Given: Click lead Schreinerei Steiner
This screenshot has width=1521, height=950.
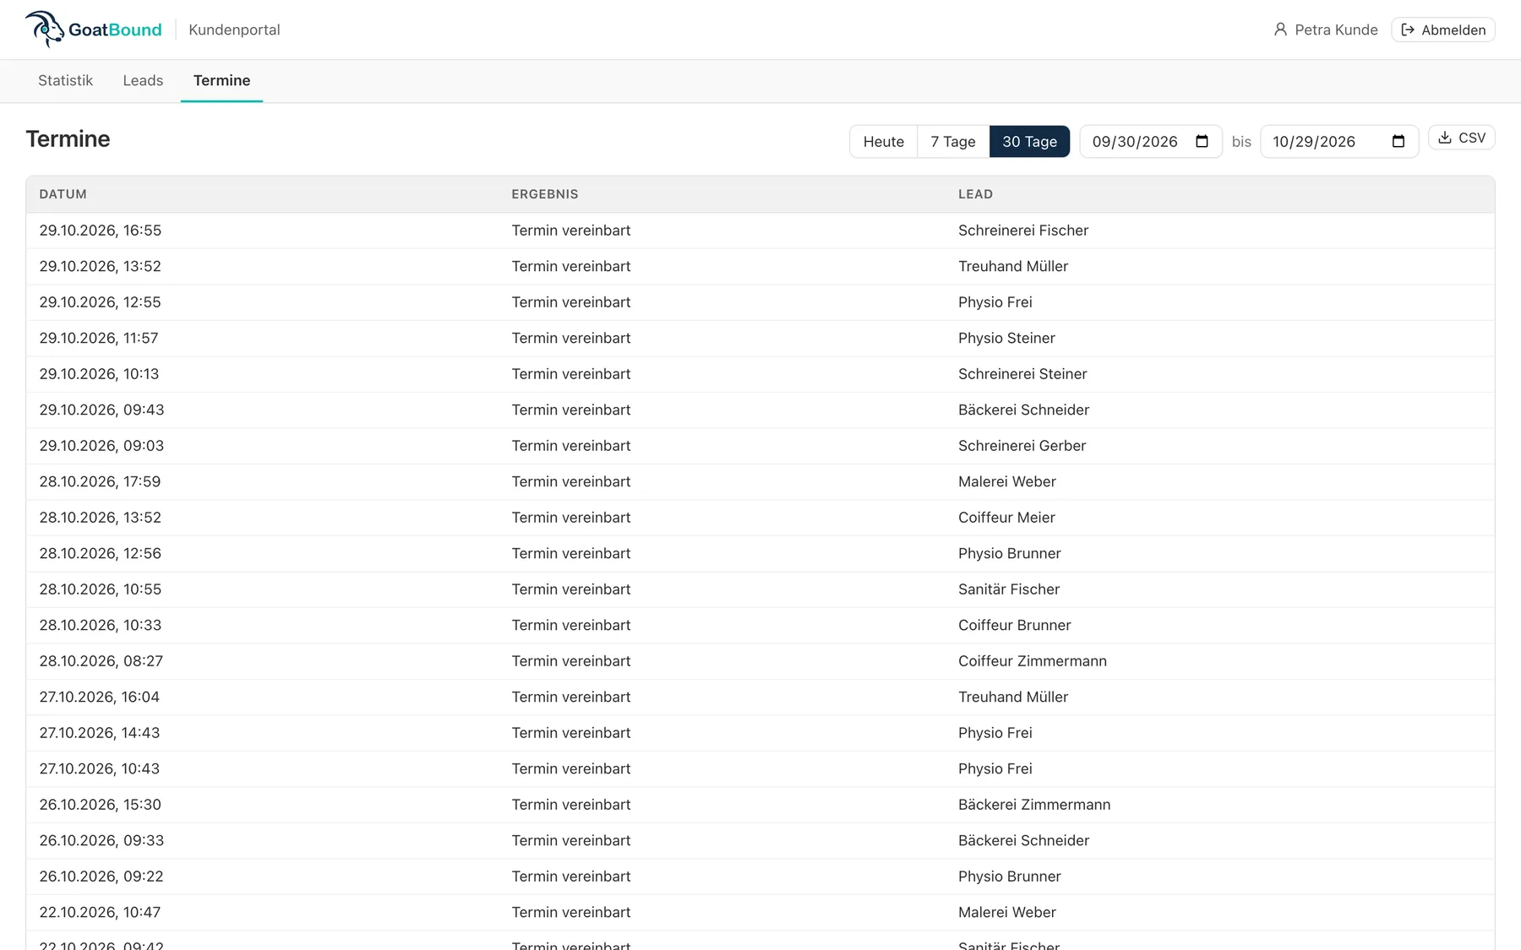Looking at the screenshot, I should click(1022, 374).
